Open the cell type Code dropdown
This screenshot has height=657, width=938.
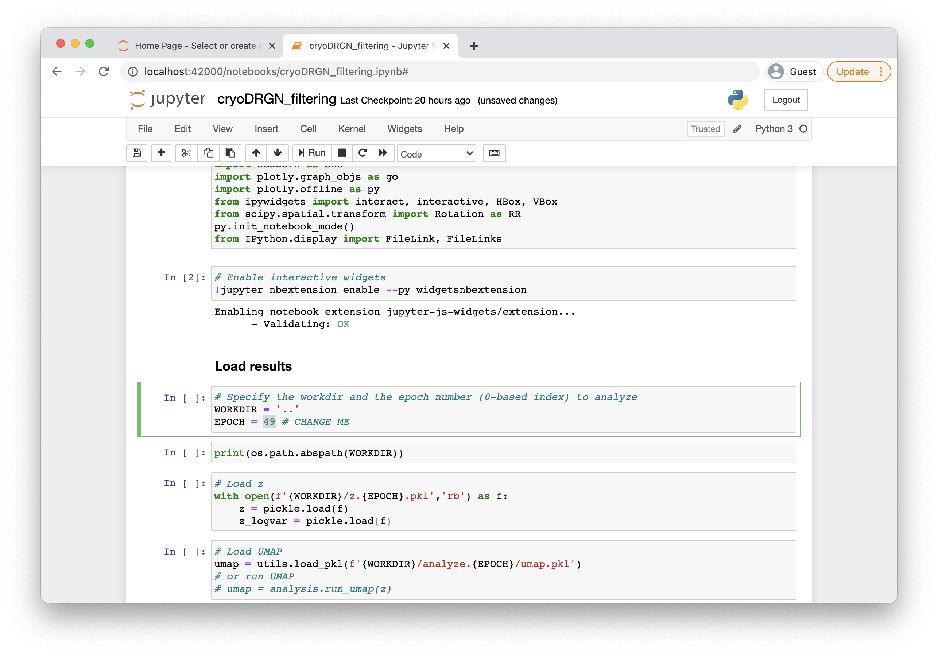click(x=436, y=153)
